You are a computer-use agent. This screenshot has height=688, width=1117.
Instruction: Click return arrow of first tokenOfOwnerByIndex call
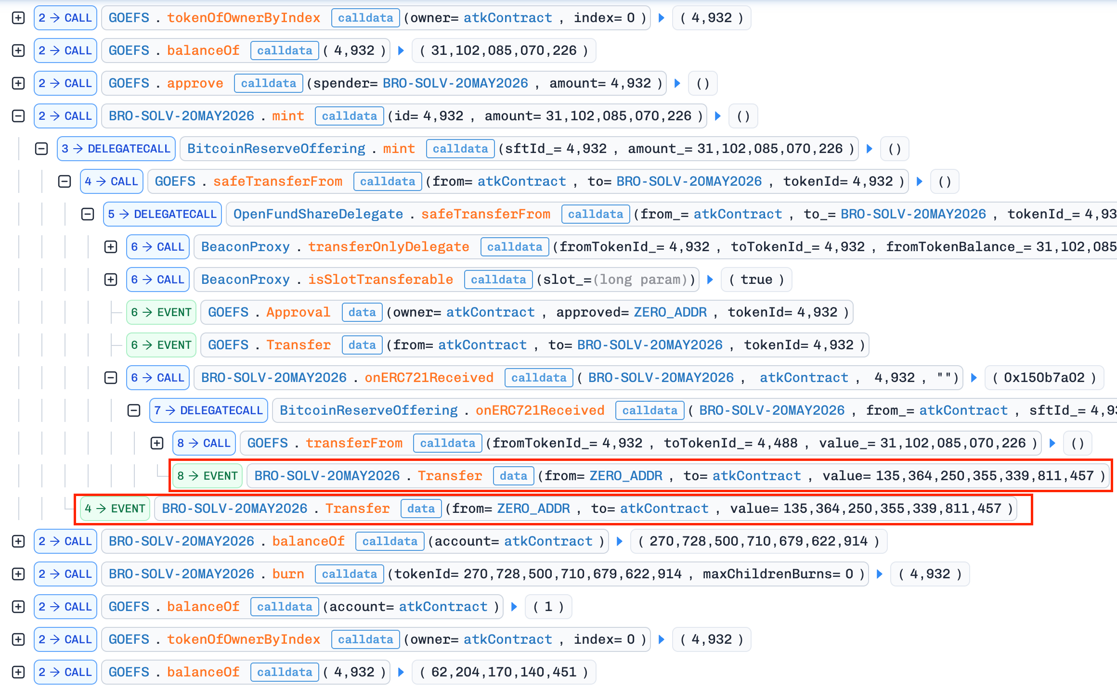click(x=662, y=18)
